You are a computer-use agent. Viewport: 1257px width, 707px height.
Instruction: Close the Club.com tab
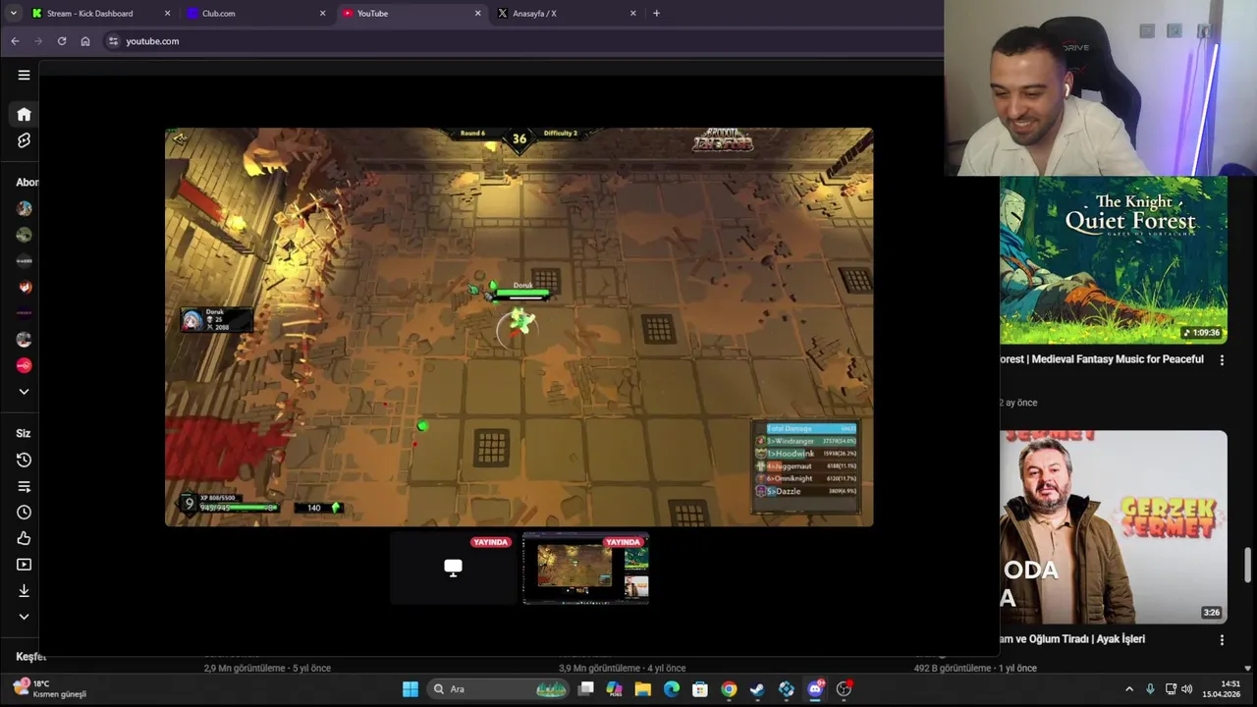(322, 14)
